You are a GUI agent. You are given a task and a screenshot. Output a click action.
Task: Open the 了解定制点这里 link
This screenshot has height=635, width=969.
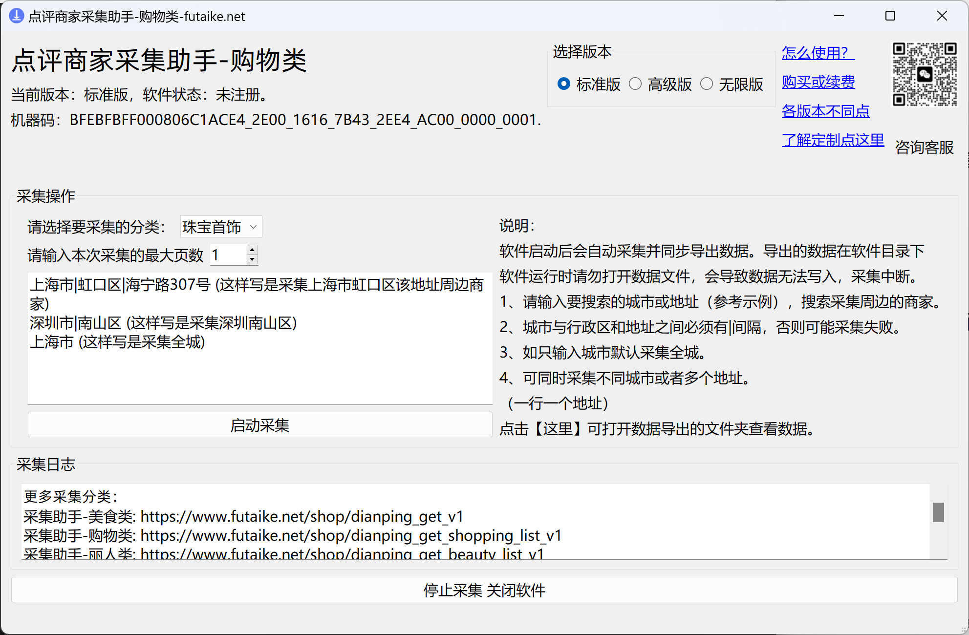click(833, 140)
